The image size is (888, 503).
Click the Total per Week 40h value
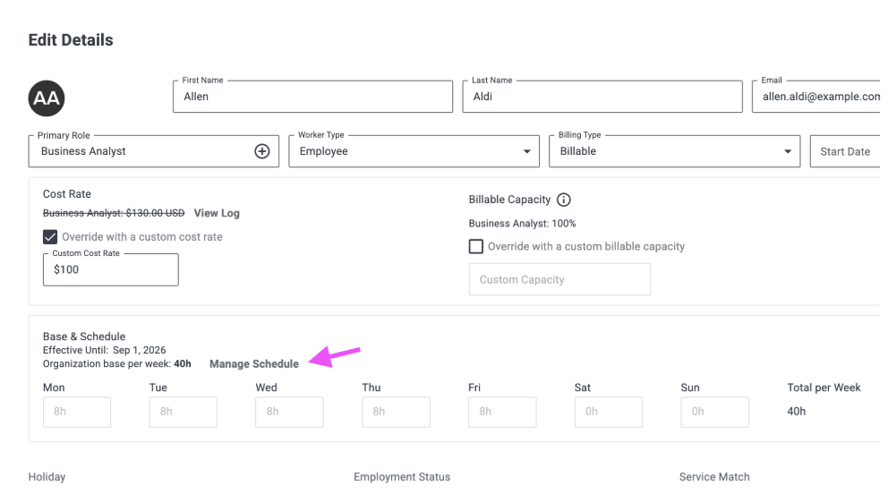click(797, 411)
